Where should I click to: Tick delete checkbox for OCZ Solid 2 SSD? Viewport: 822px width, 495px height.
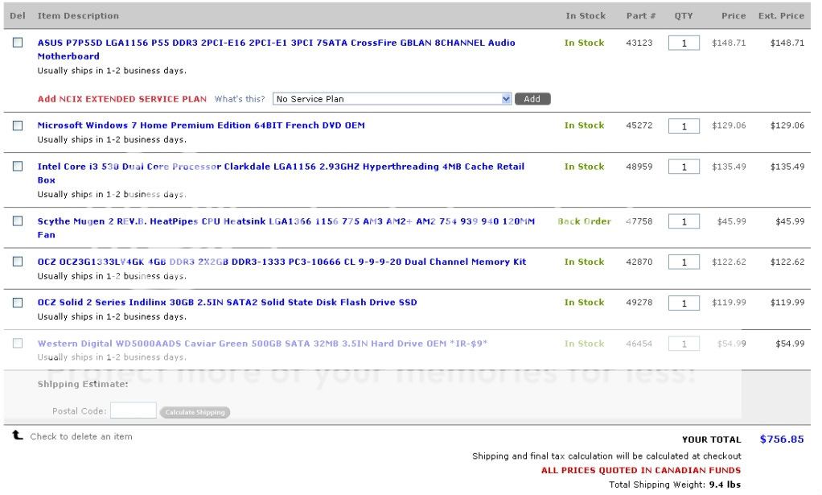pos(18,303)
